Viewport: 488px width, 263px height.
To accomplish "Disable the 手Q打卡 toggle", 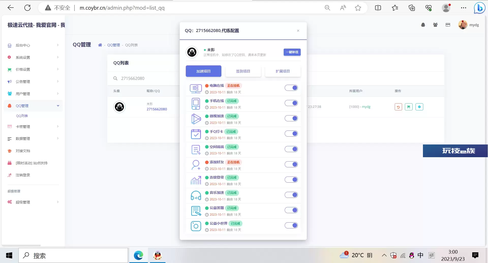I will pyautogui.click(x=291, y=134).
